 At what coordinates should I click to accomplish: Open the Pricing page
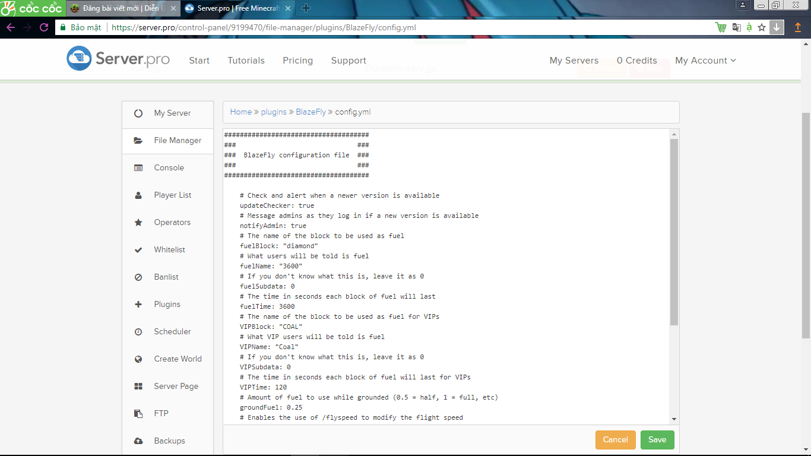click(297, 61)
